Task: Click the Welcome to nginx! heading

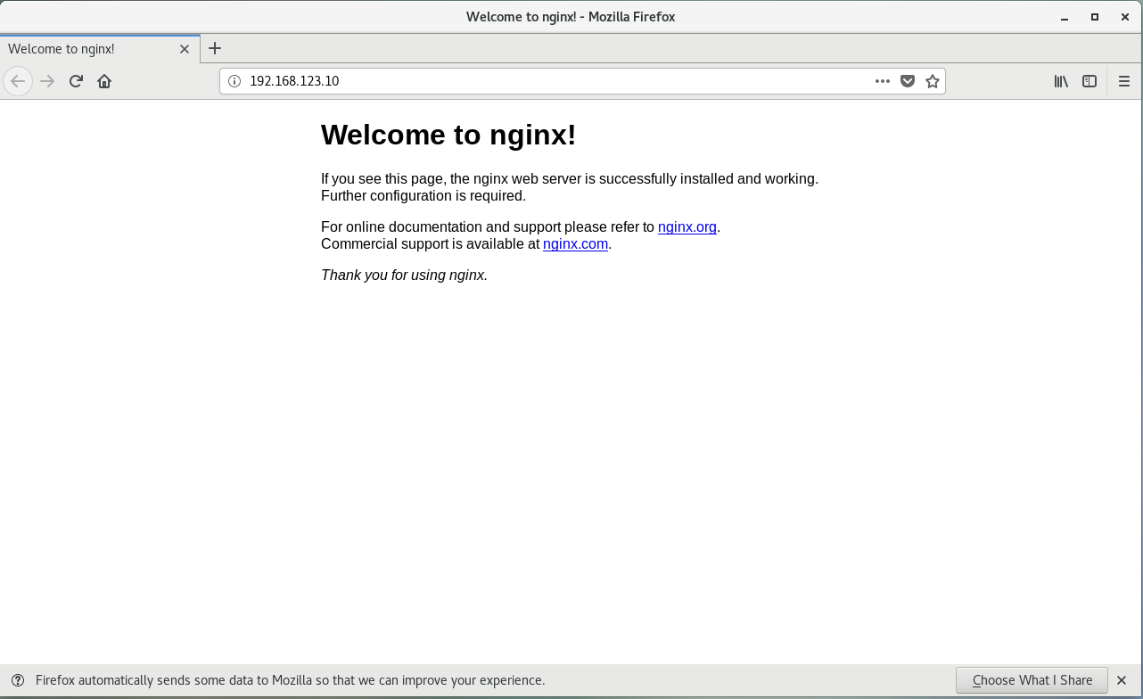Action: click(x=448, y=135)
